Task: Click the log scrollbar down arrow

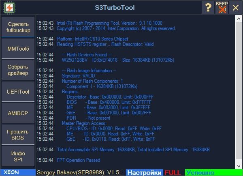Action: 239,166
